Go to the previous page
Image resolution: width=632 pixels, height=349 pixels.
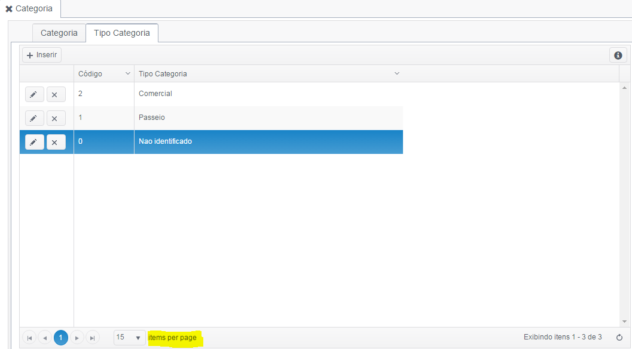(45, 338)
